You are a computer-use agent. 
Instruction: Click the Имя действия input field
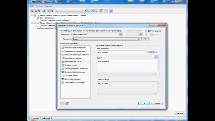pos(121,52)
